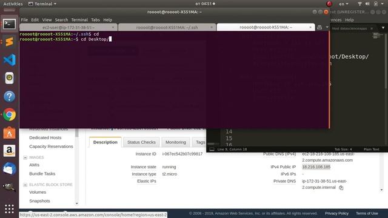Toggle Sublime side bar panel icon

click(x=212, y=150)
